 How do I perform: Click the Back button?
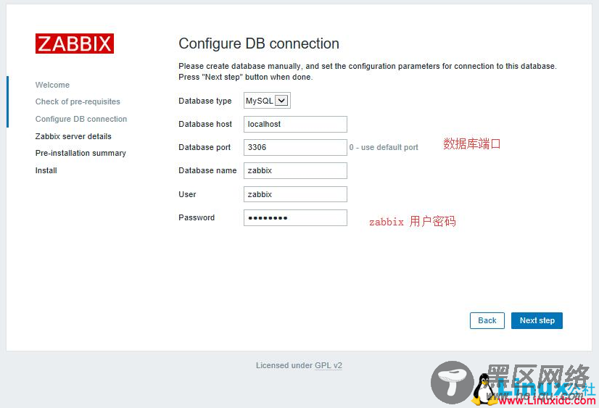[x=487, y=320]
